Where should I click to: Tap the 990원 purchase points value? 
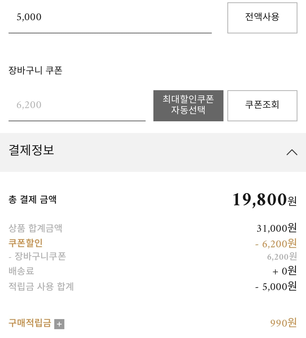(x=283, y=323)
